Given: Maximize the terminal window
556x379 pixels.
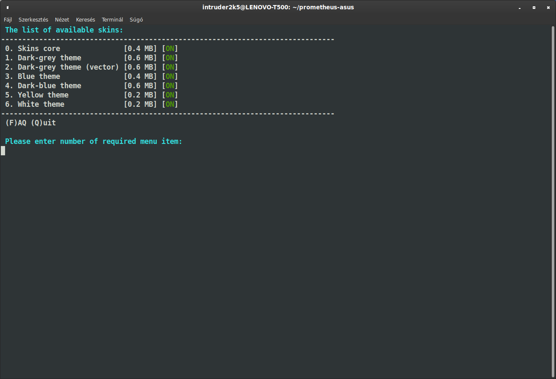Looking at the screenshot, I should (534, 7).
